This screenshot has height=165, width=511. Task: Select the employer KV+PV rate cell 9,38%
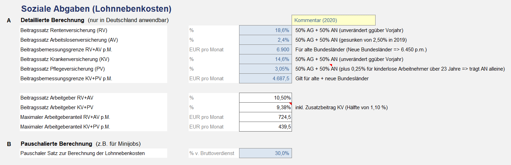pyautogui.click(x=265, y=107)
